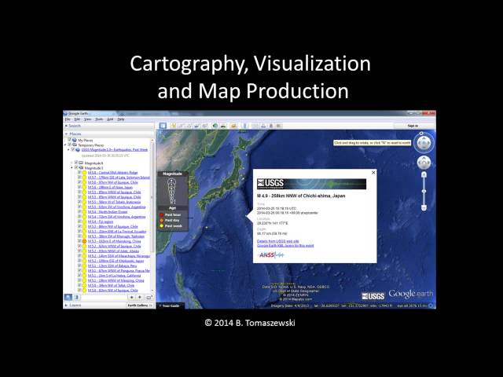Viewport: 503px width, 377px height.
Task: Click the Record a Tour icon
Action: pyautogui.click(x=204, y=126)
